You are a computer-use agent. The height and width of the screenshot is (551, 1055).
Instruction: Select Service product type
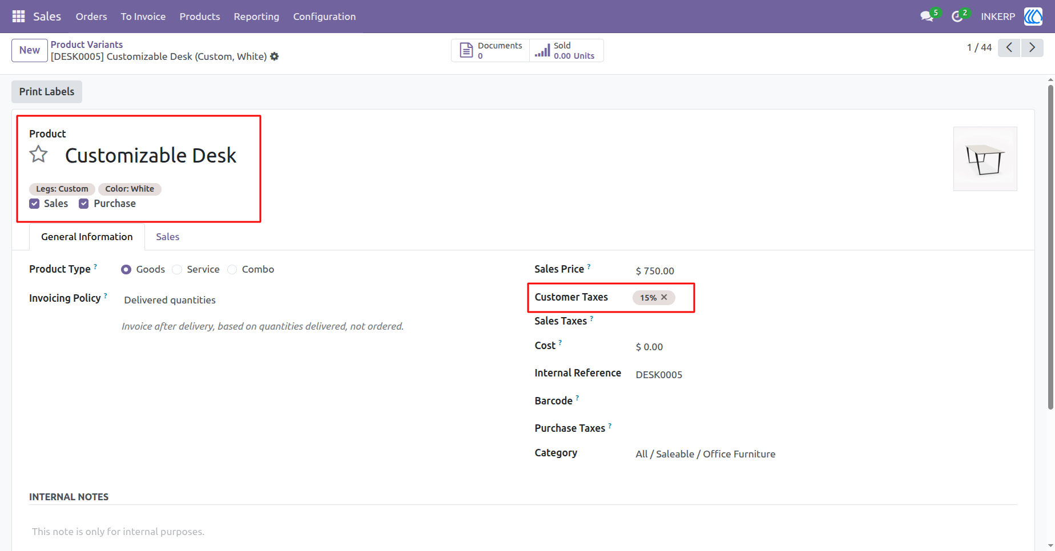(177, 269)
